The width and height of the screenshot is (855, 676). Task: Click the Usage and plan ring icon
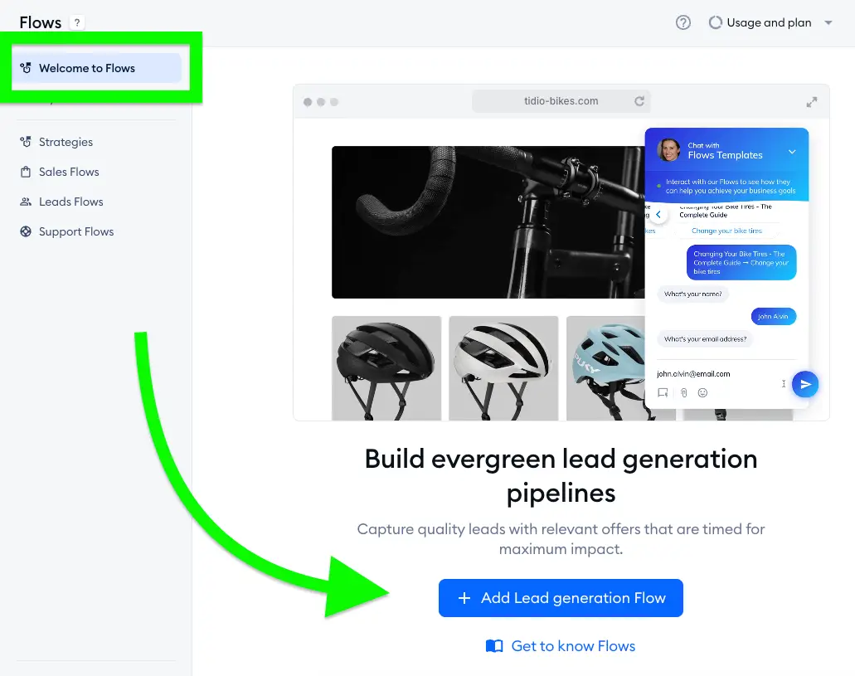[x=715, y=22]
